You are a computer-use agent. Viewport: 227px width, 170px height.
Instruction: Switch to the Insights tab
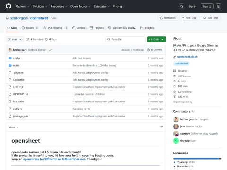[x=147, y=28]
